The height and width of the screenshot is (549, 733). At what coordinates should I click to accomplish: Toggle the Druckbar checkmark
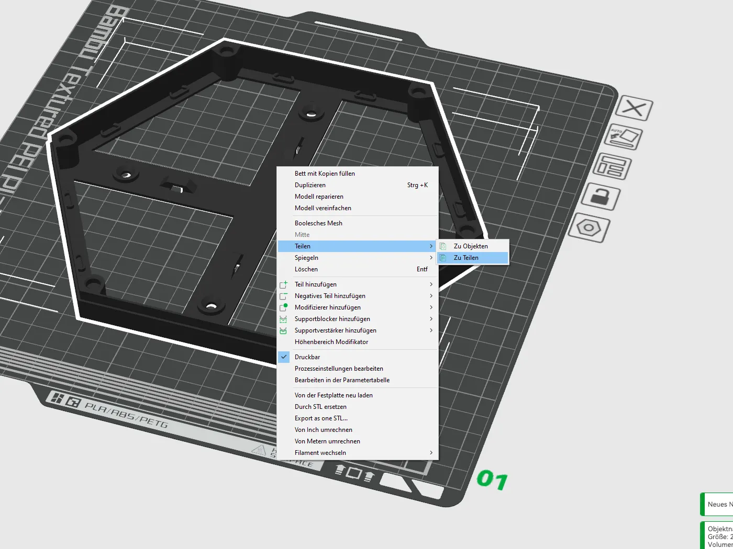pos(283,357)
